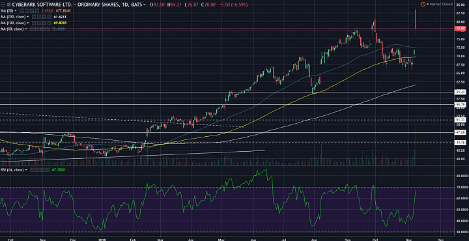Remove the Vol (20) indicator with X icon
The width and height of the screenshot is (469, 241).
(37, 11)
